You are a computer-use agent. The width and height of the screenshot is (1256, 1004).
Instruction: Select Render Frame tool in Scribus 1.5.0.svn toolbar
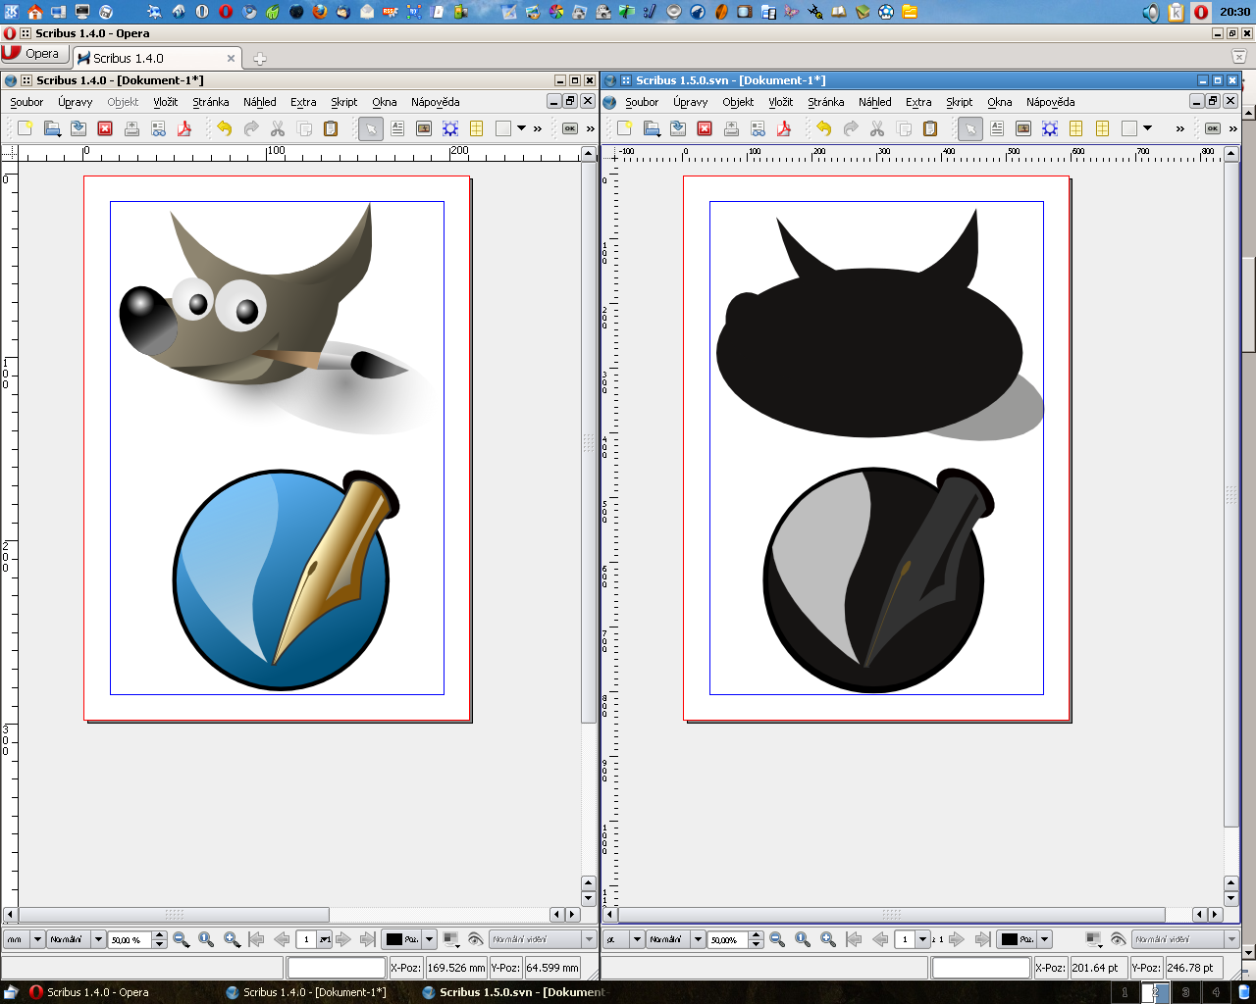click(1050, 128)
